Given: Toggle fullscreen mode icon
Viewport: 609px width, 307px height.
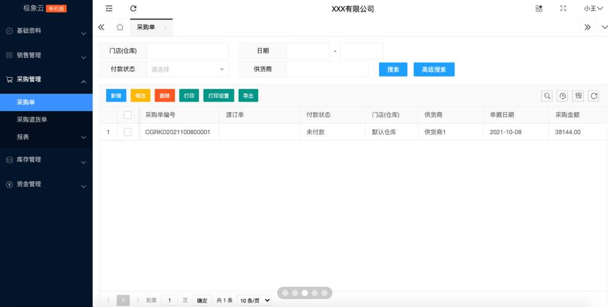Looking at the screenshot, I should tap(563, 9).
